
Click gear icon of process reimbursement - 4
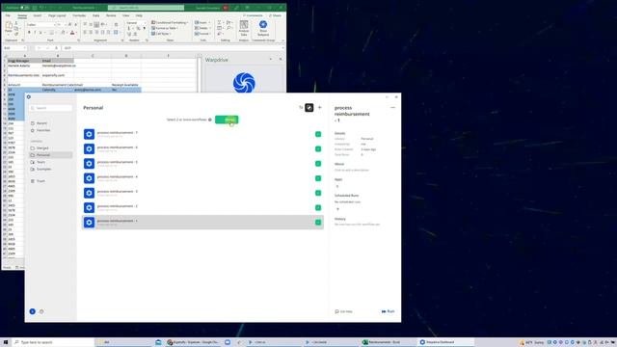pos(90,178)
